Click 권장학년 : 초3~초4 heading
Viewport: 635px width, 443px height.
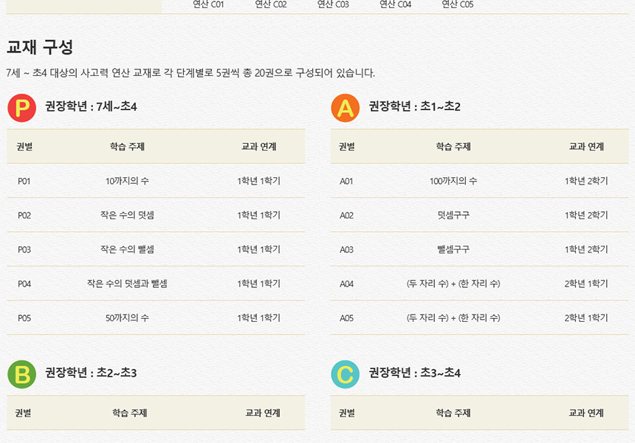(414, 373)
